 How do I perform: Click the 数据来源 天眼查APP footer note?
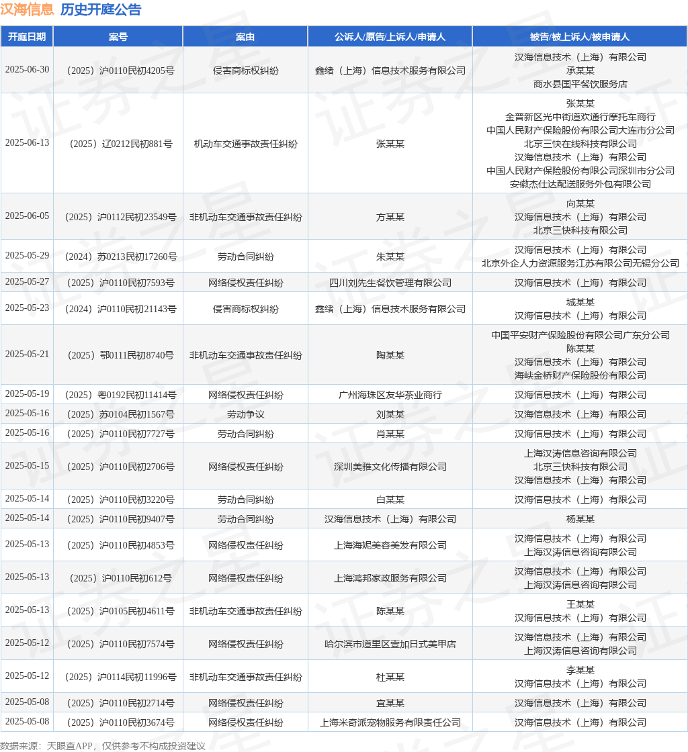click(103, 746)
